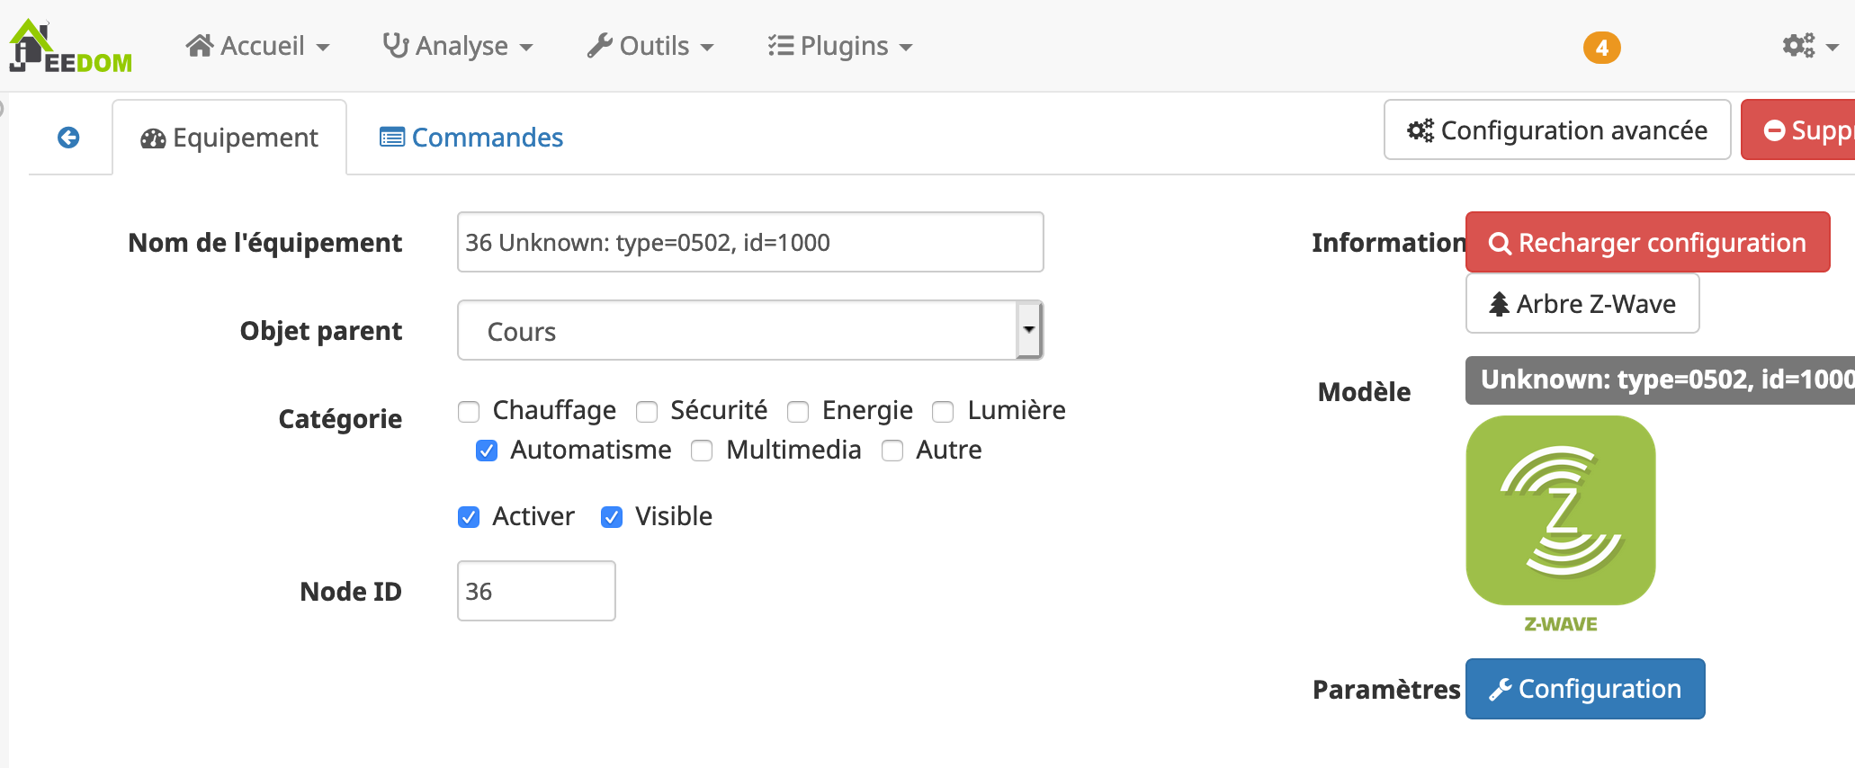Switch to the Equipement tab
The width and height of the screenshot is (1855, 768).
point(229,138)
